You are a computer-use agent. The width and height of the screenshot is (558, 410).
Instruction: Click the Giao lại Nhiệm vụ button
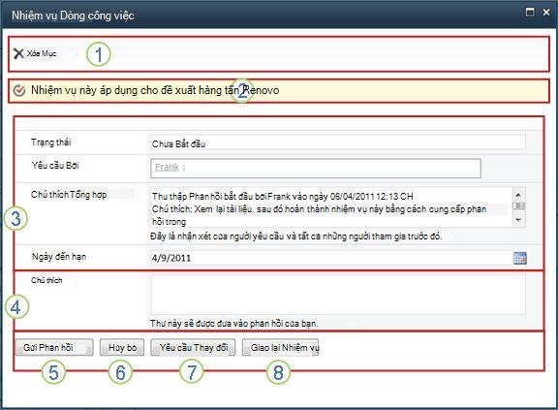280,347
